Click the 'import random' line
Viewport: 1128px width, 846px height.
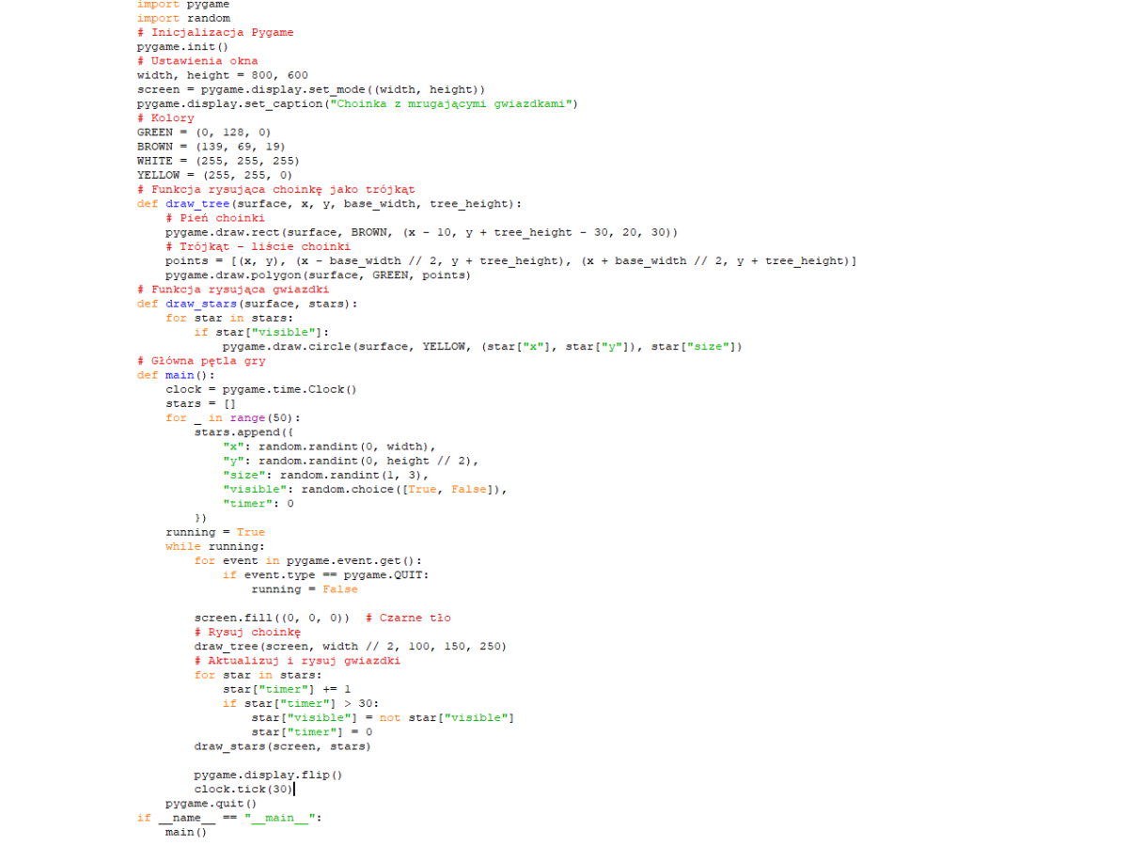coord(183,18)
